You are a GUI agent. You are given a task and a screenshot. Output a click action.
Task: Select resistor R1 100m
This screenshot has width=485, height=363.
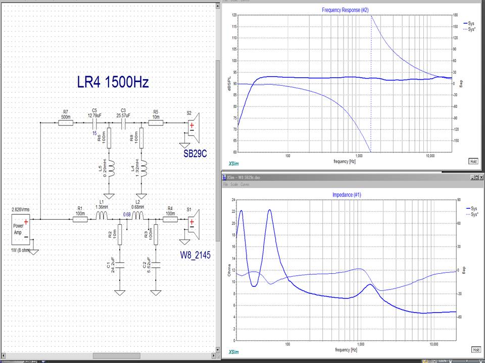pos(80,219)
